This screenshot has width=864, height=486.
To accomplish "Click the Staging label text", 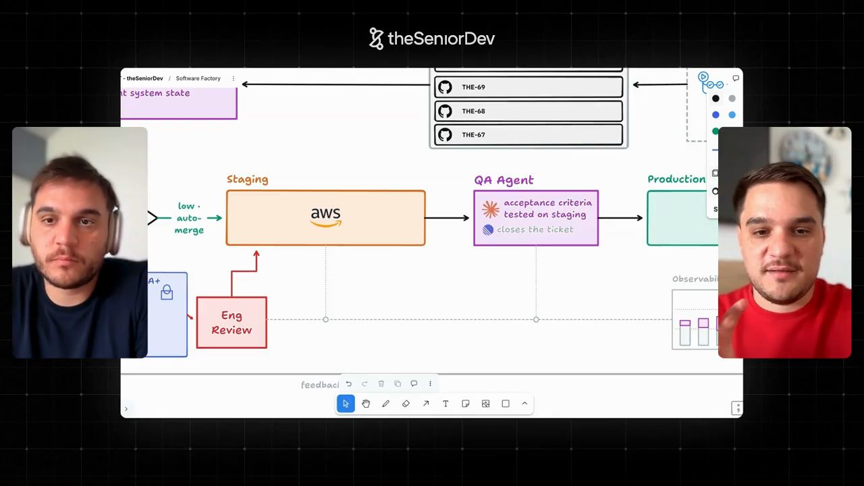I will click(x=247, y=180).
